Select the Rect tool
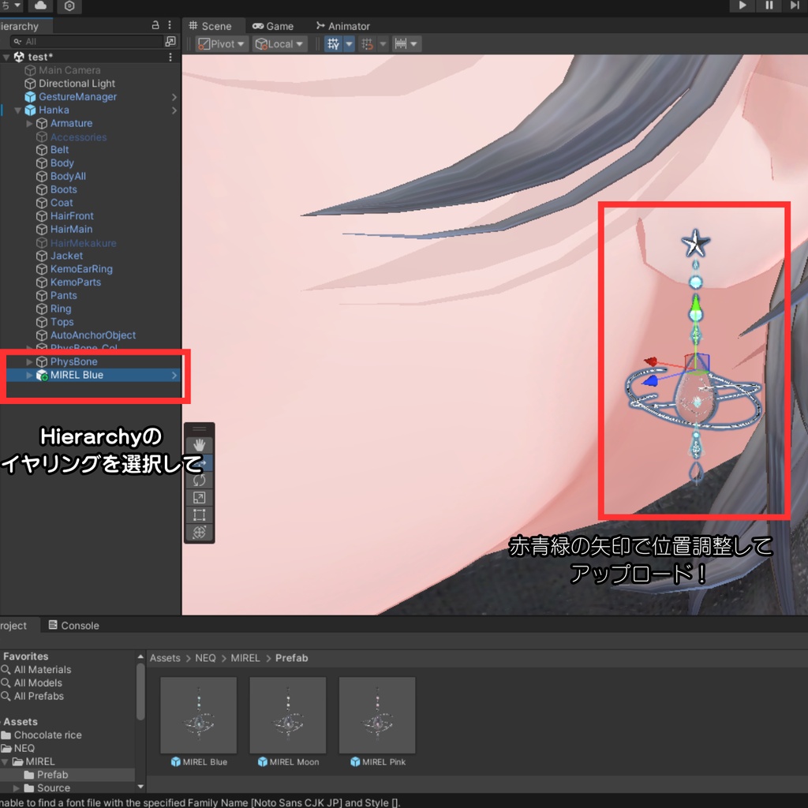Screen dimensions: 808x808 pos(200,514)
